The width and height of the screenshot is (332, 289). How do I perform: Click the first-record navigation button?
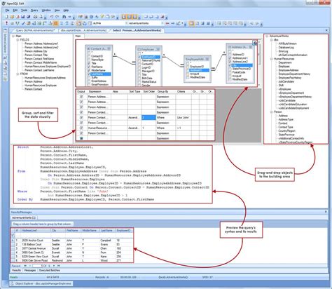coord(25,266)
